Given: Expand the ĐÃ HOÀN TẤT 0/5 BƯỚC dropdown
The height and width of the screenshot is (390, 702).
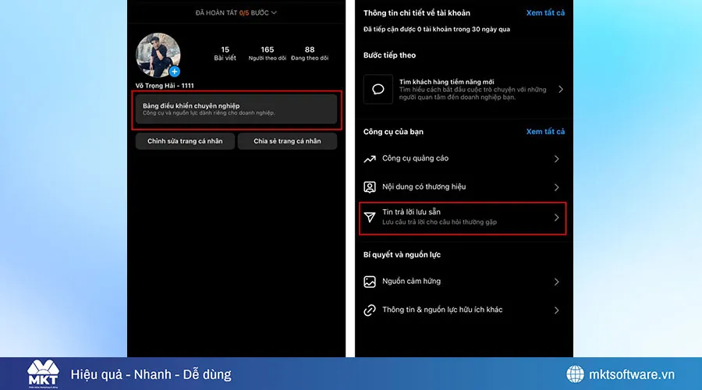Looking at the screenshot, I should tap(236, 12).
